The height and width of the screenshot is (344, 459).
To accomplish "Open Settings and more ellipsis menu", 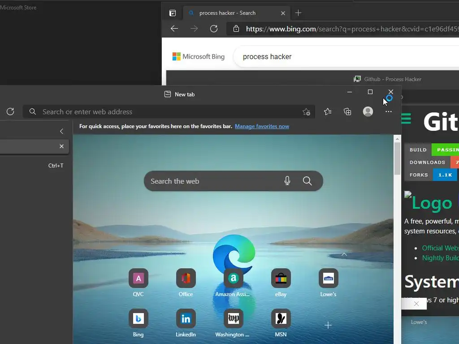I will tap(389, 112).
